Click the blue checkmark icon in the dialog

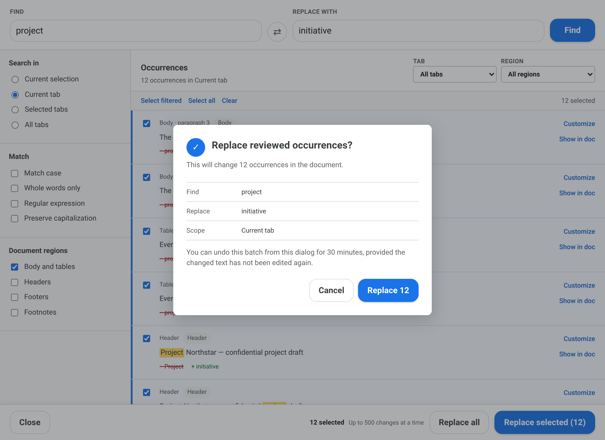pyautogui.click(x=196, y=147)
